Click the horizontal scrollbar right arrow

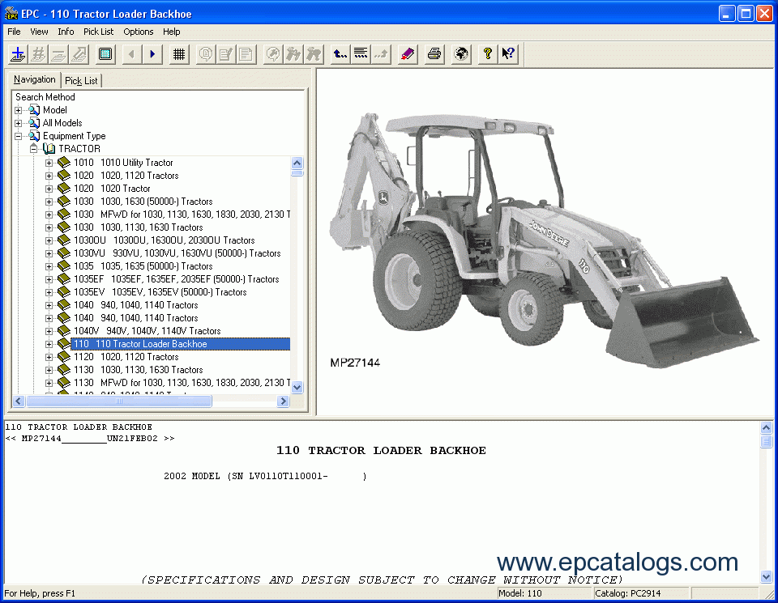pos(284,401)
